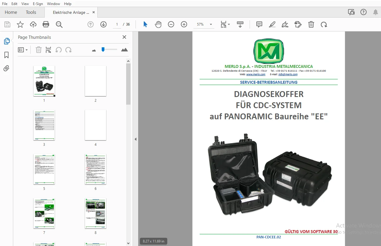Follow the www.merlo.com link

(256, 74)
